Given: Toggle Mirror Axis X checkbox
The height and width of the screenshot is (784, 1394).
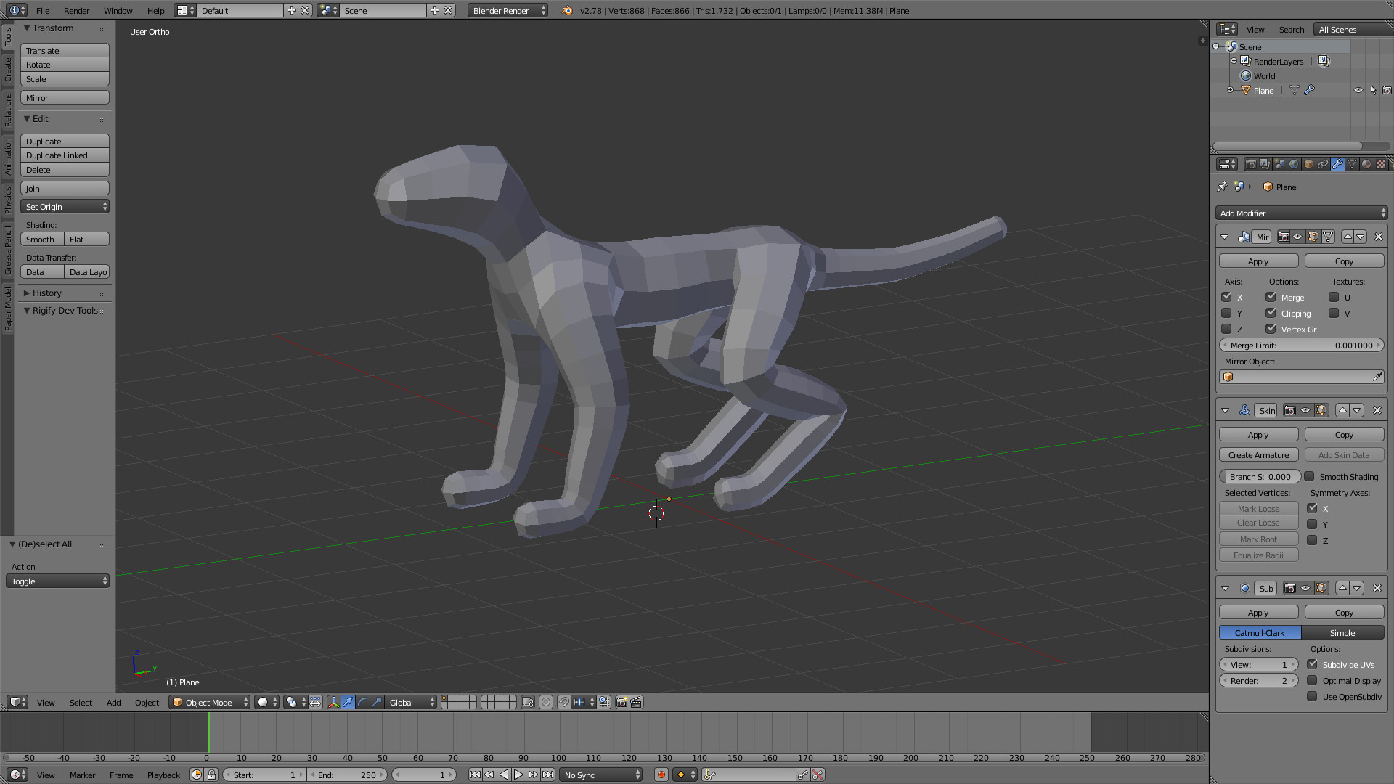Looking at the screenshot, I should tap(1227, 297).
